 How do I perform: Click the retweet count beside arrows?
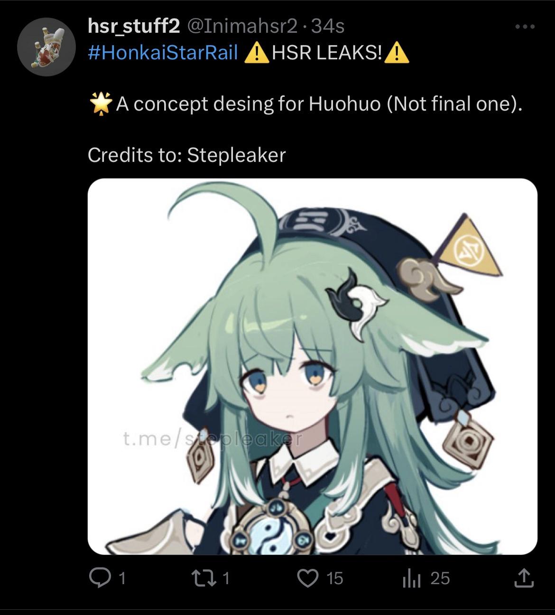coord(226,578)
